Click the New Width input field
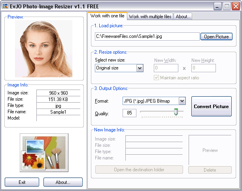Image resolution: width=242 pixels, height=191 pixels. click(166, 68)
